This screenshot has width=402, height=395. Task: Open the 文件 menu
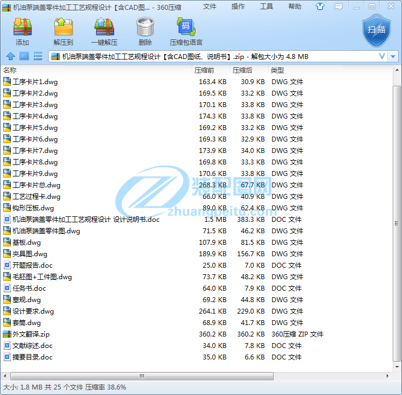(x=209, y=7)
